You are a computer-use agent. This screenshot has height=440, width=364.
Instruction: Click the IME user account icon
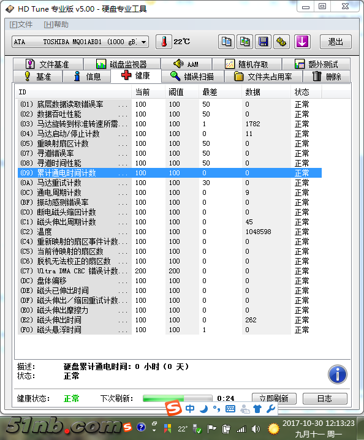245,409
